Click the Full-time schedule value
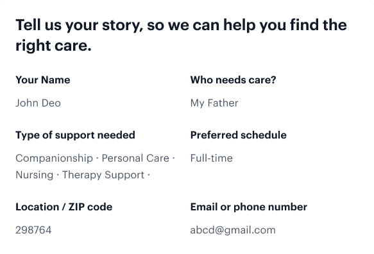This screenshot has height=254, width=374. coord(211,158)
